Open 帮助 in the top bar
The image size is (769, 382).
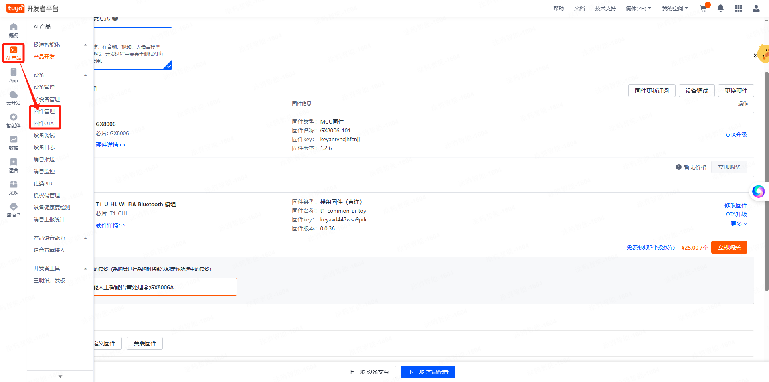pos(559,8)
